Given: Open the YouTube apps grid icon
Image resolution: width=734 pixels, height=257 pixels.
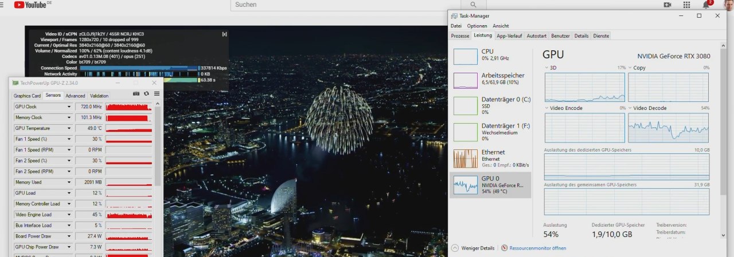Looking at the screenshot, I should click(x=686, y=5).
